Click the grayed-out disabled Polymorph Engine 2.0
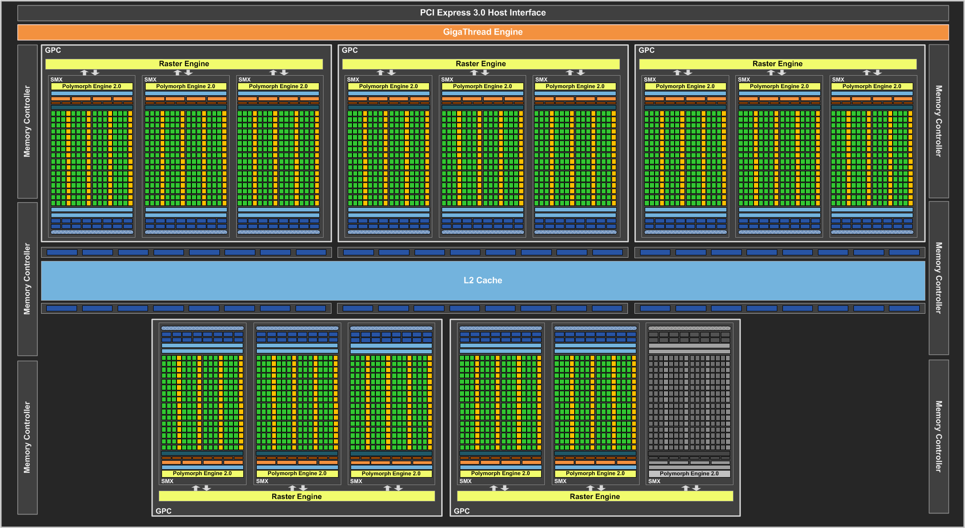The height and width of the screenshot is (528, 965). coord(689,473)
